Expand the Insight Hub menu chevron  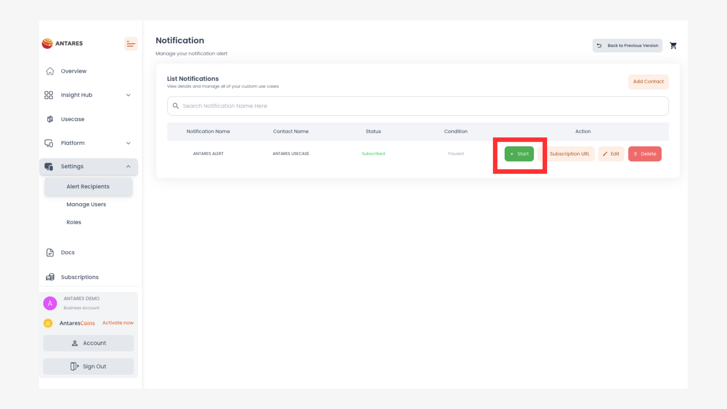[x=128, y=95]
